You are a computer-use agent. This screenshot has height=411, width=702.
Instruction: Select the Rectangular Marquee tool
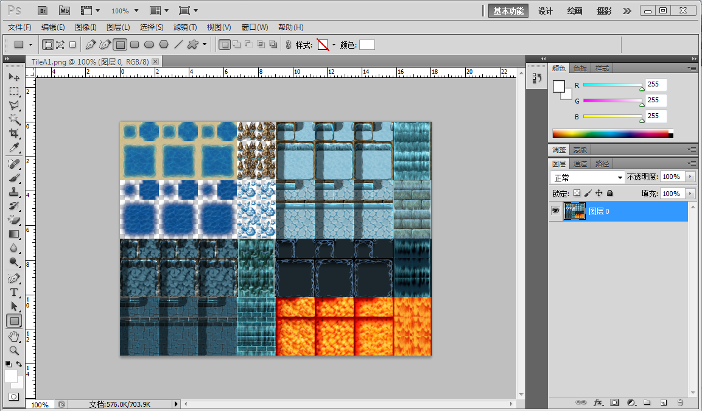click(x=14, y=91)
